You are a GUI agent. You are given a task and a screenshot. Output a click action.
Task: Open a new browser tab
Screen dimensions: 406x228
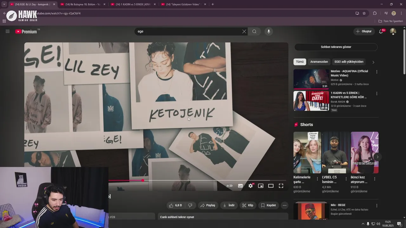tap(213, 4)
